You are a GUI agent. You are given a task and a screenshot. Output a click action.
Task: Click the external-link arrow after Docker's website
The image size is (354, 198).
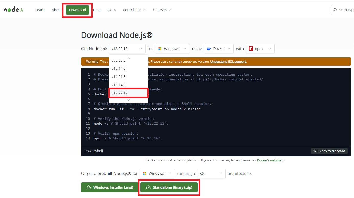coord(284,160)
